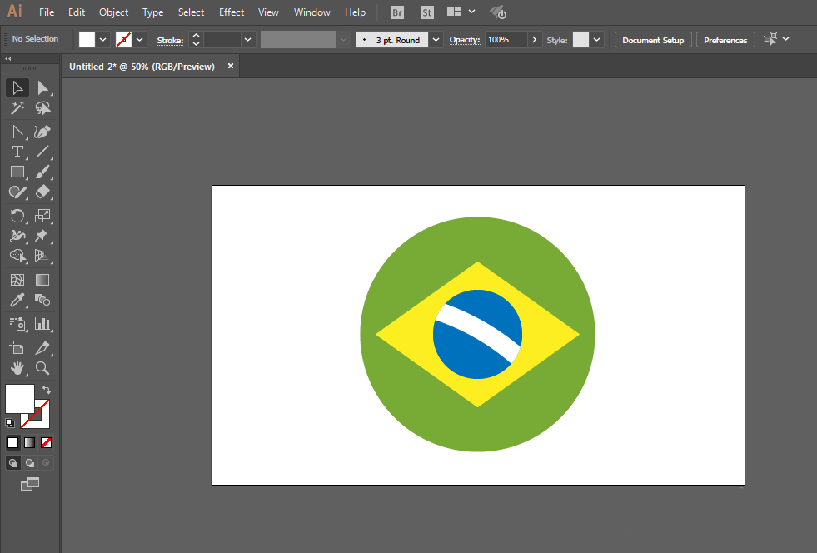817x553 pixels.
Task: Choose the Perspective Grid tool
Action: tap(42, 256)
